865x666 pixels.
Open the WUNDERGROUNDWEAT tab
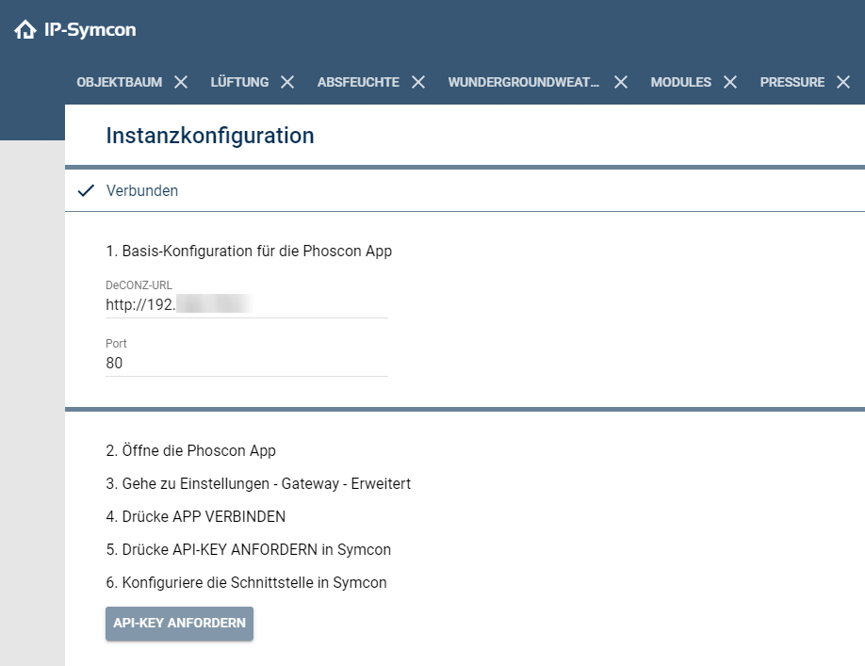(525, 82)
